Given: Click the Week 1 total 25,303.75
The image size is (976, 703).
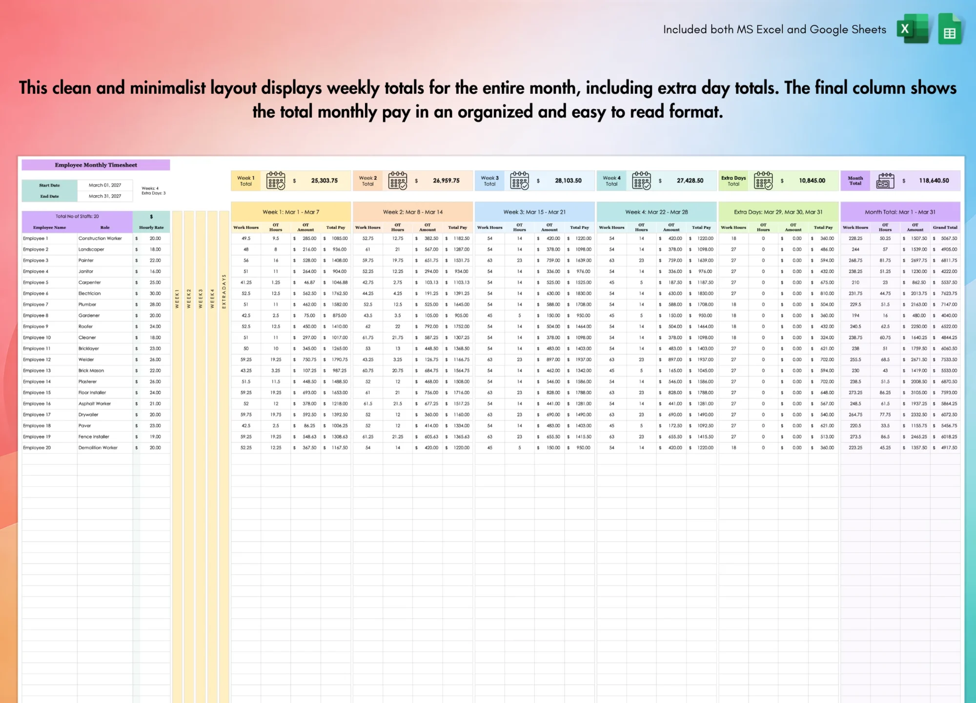Looking at the screenshot, I should point(325,181).
